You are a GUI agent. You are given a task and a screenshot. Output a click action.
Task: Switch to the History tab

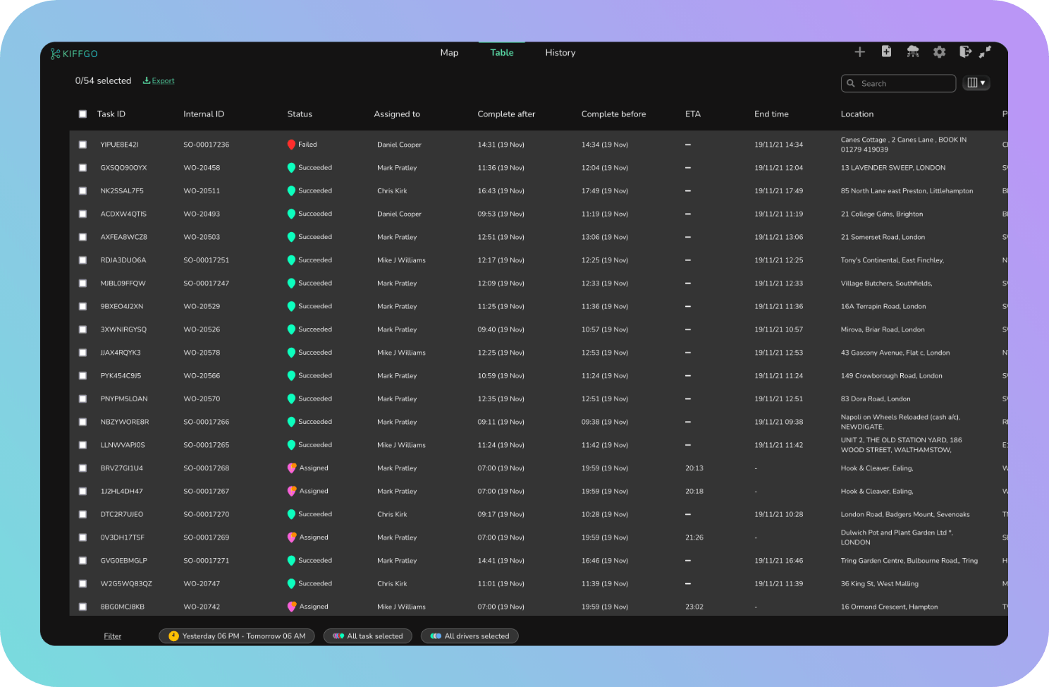560,53
